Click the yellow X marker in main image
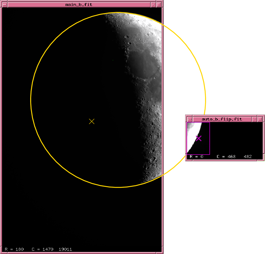Viewport: 265px width, 254px height. (x=92, y=121)
